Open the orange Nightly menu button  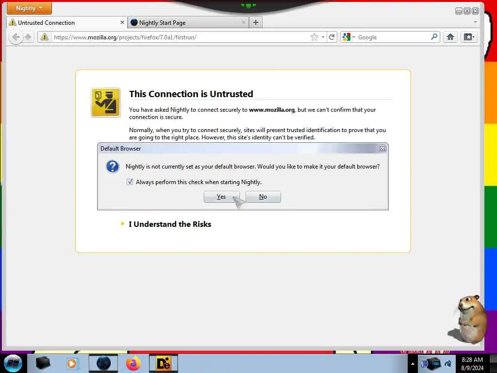[x=29, y=8]
